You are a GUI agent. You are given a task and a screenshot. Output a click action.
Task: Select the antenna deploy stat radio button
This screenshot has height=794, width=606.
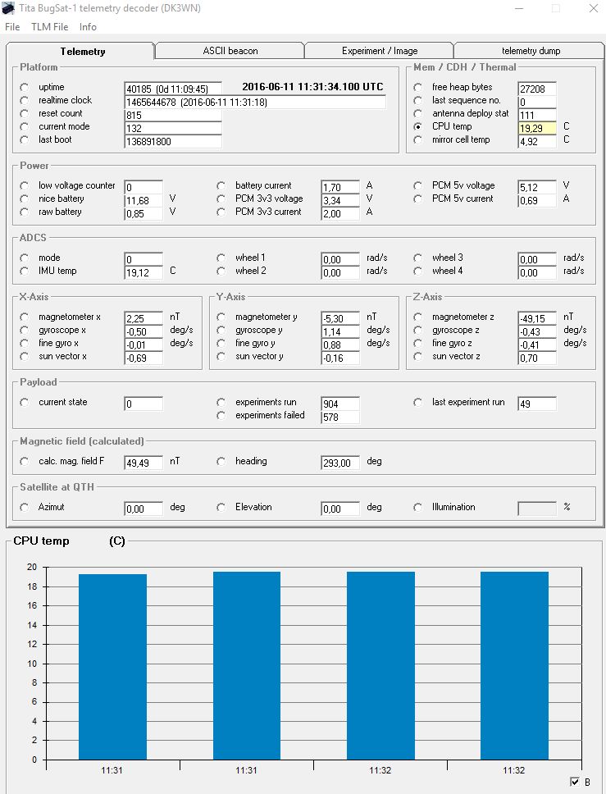click(417, 113)
